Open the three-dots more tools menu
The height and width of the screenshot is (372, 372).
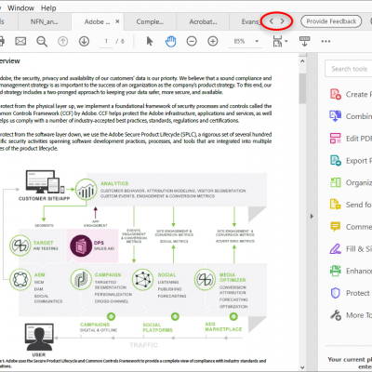325,41
